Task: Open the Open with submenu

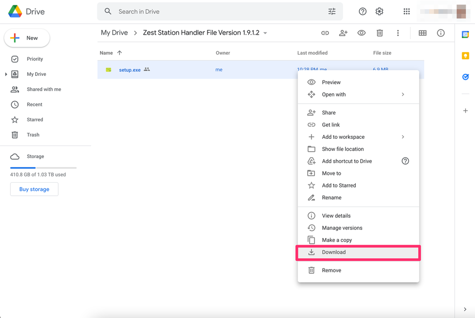Action: coord(334,94)
